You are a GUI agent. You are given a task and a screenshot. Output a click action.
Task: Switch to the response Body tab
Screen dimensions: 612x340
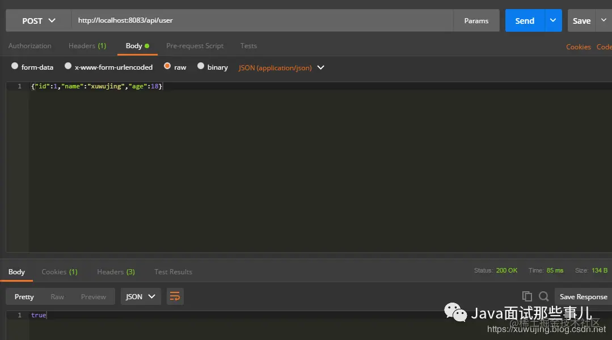pos(16,272)
